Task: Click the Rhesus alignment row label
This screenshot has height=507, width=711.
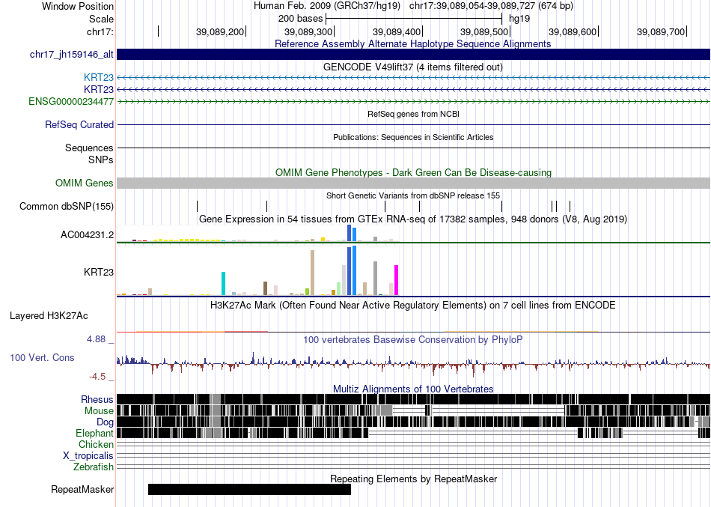Action: point(97,399)
